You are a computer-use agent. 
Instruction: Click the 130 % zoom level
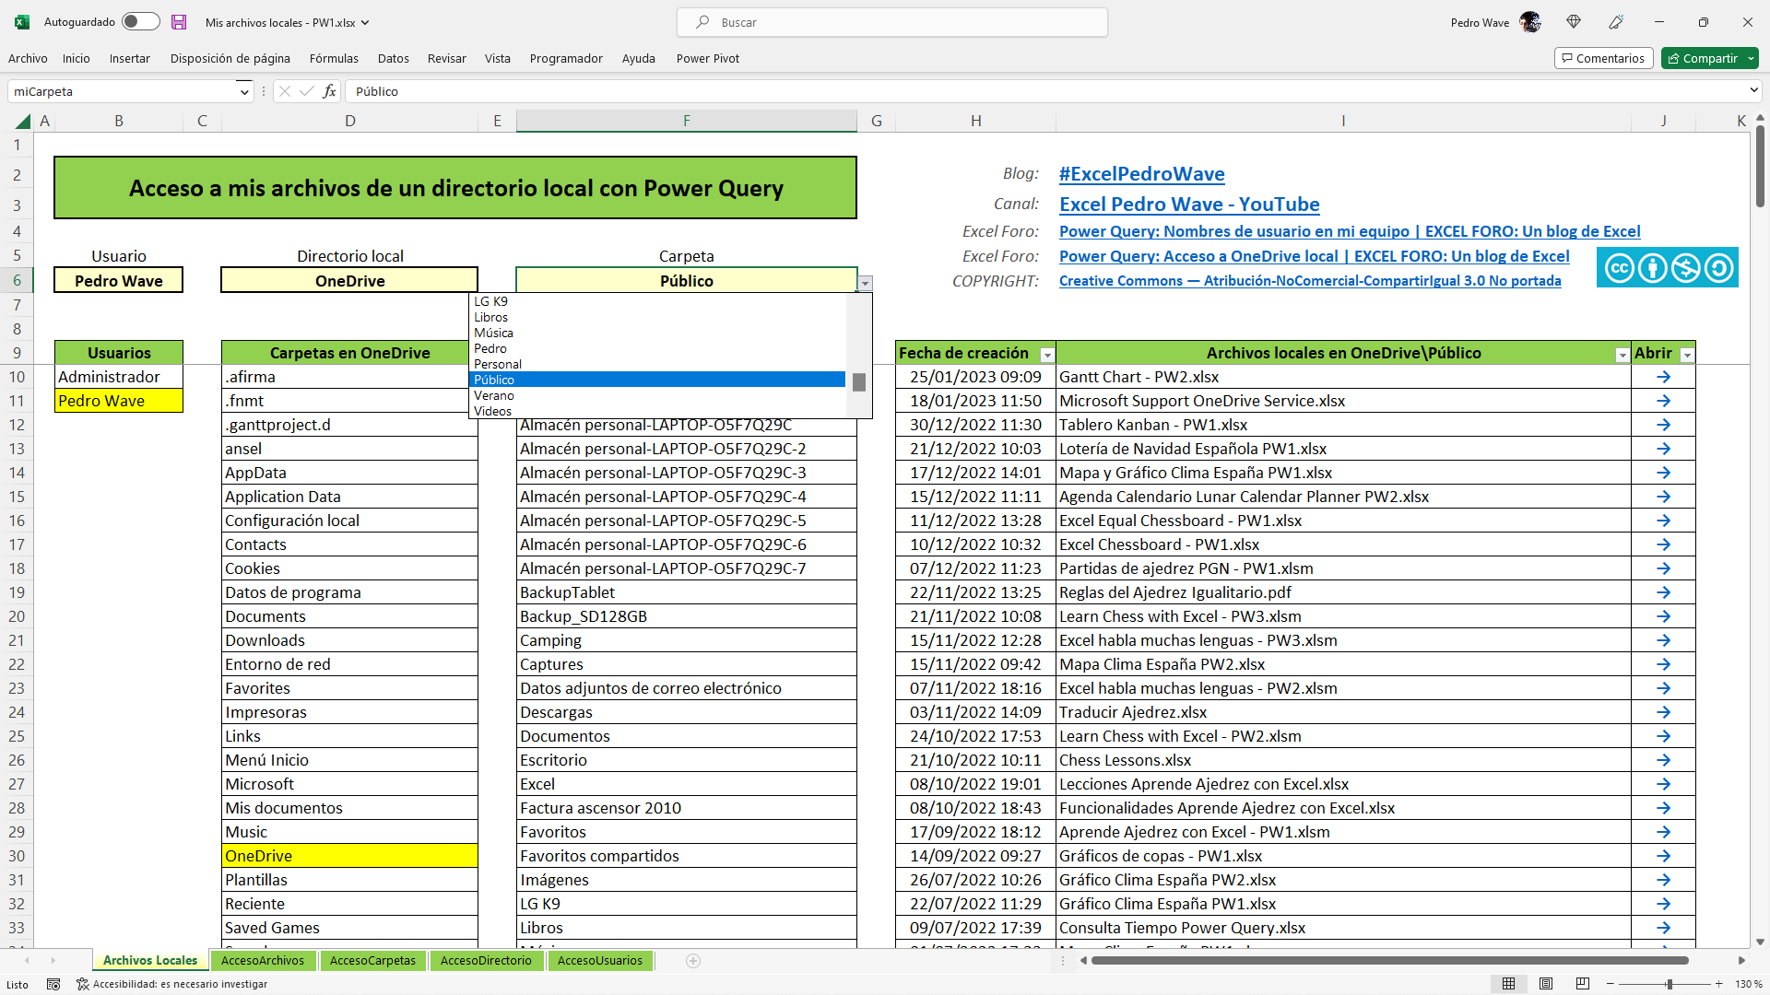click(x=1748, y=984)
